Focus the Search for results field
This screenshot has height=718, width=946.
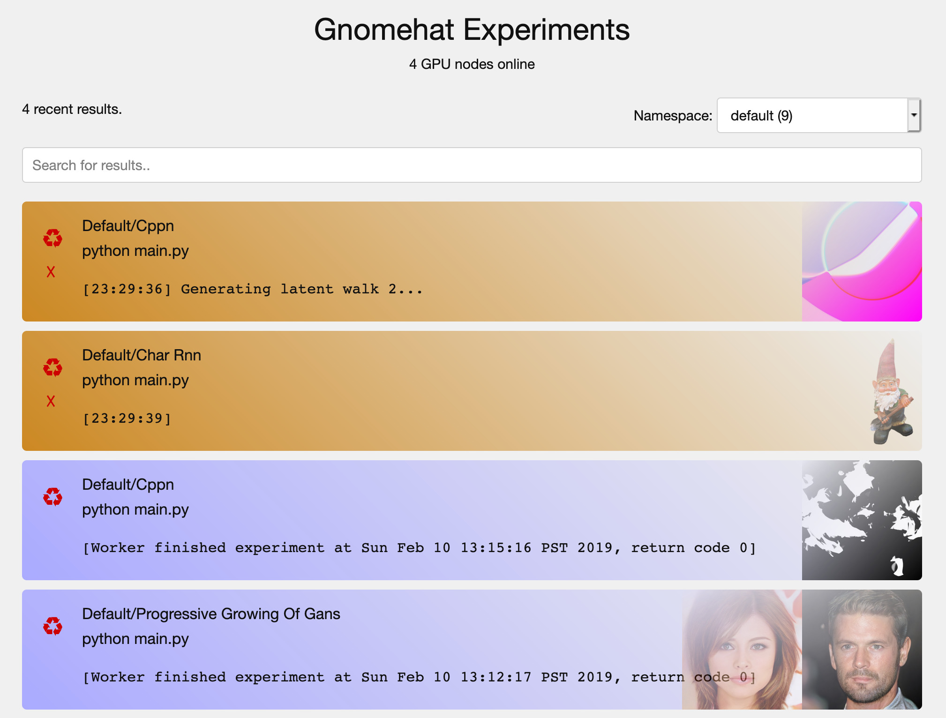(472, 165)
